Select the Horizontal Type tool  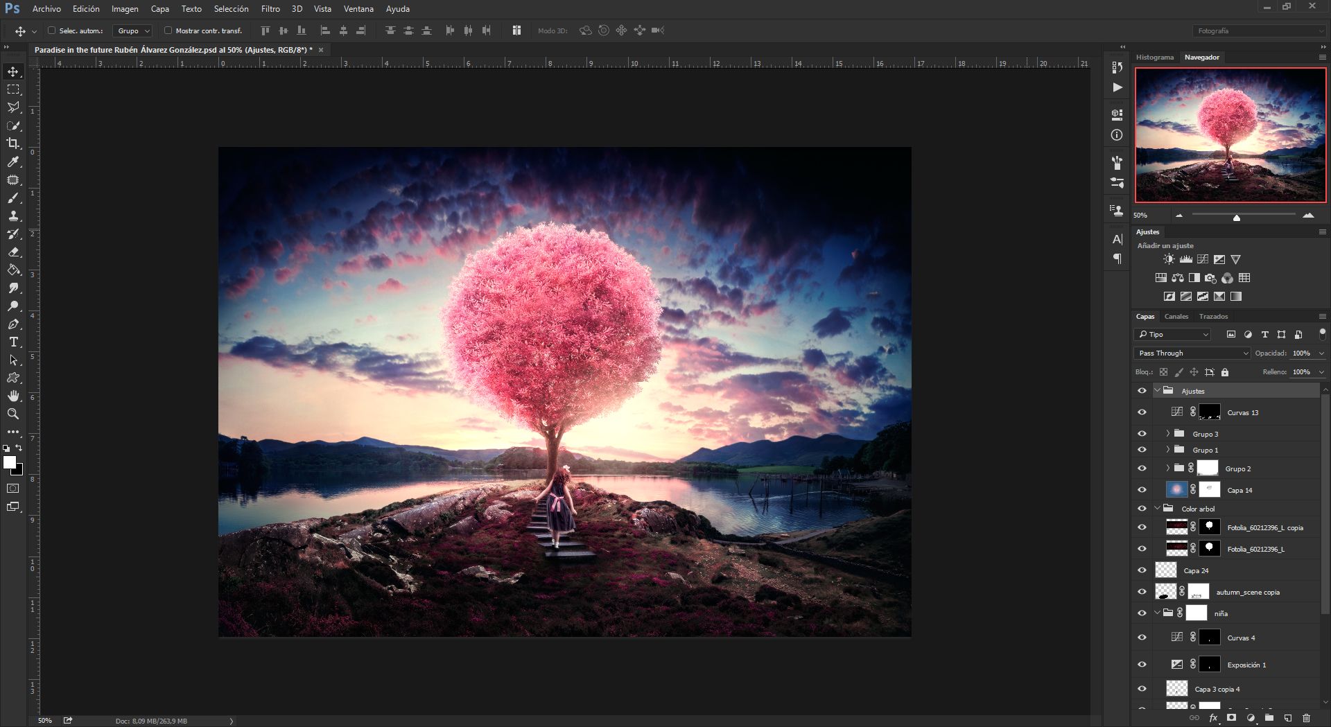coord(13,342)
